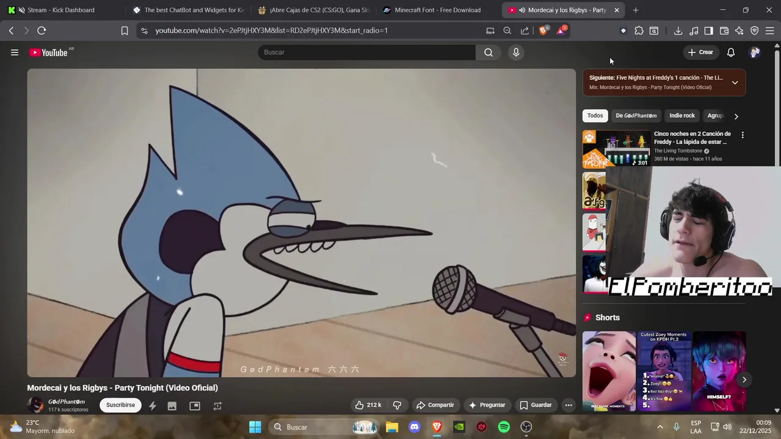The height and width of the screenshot is (439, 781).
Task: Open Spotify from the taskbar
Action: (x=504, y=427)
